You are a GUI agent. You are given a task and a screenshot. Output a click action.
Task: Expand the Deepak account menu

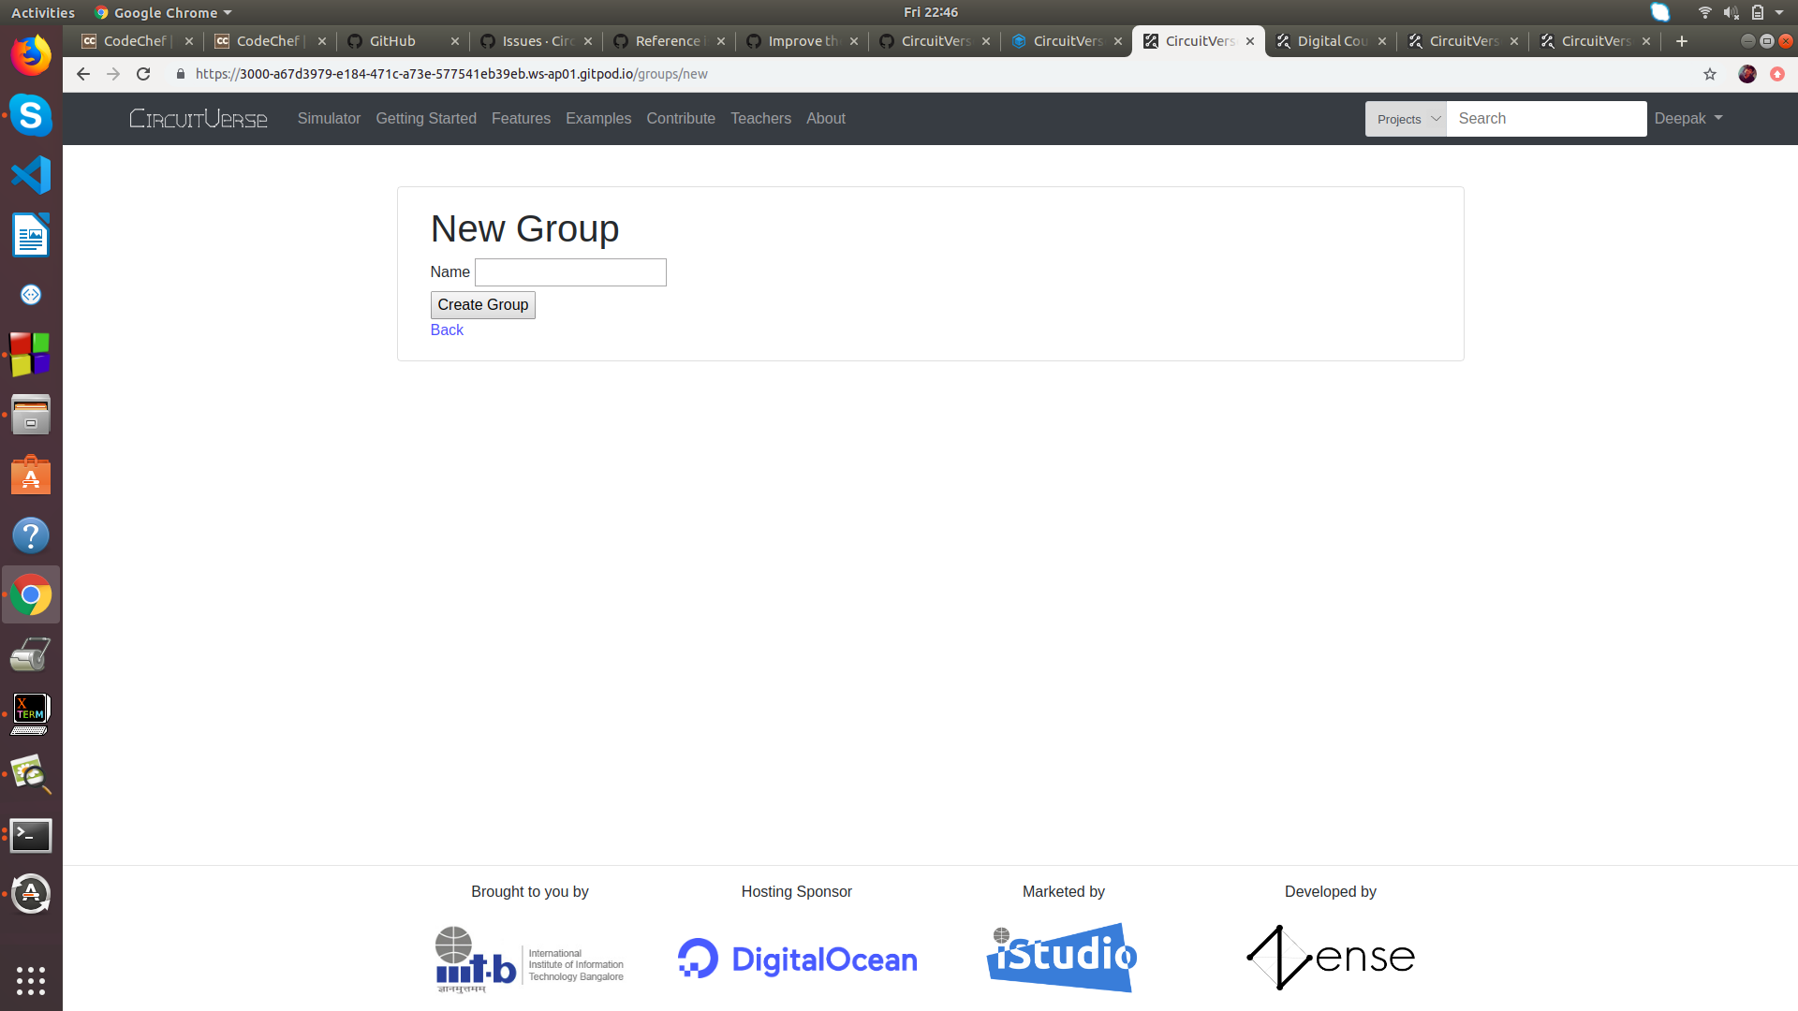click(1687, 118)
